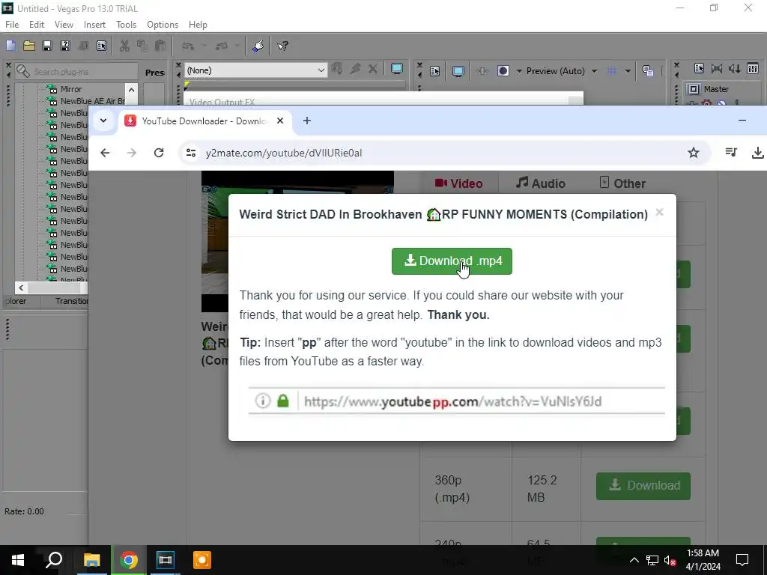Copy snapshot to clipboard icon in preview
The image size is (767, 575).
pos(648,71)
